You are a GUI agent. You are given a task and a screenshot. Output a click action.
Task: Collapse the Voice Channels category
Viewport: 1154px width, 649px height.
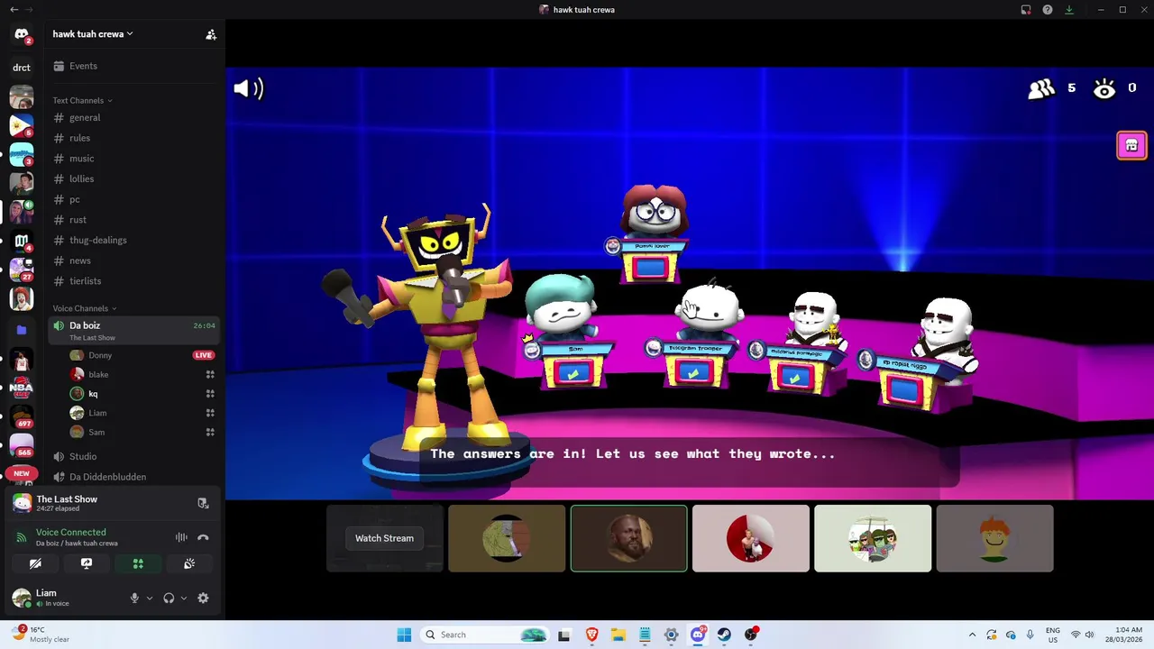pyautogui.click(x=84, y=308)
